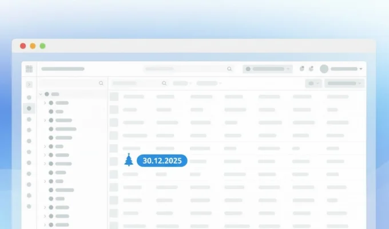Click the Christmas tree icon beside the date badge
Image resolution: width=389 pixels, height=229 pixels.
129,160
